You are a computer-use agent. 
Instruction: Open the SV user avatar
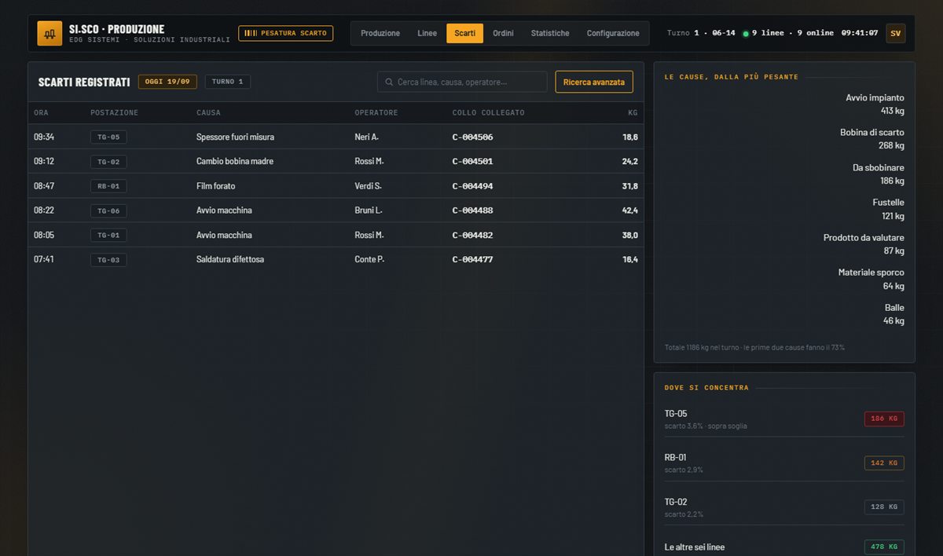tap(895, 33)
